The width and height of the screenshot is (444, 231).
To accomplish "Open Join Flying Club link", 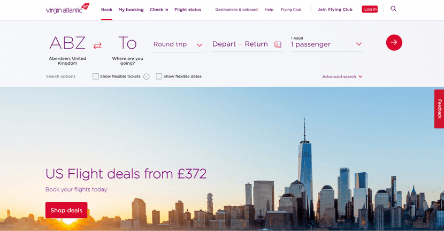I will point(335,9).
